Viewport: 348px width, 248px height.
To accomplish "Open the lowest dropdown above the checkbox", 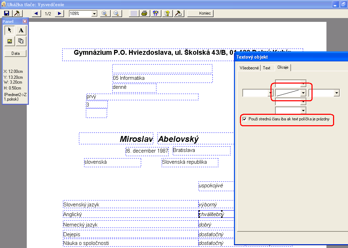I will pyautogui.click(x=303, y=110).
